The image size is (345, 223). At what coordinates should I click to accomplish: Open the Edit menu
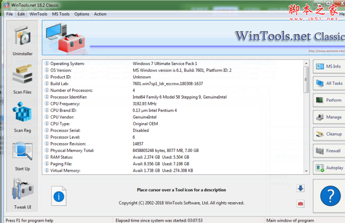21,14
